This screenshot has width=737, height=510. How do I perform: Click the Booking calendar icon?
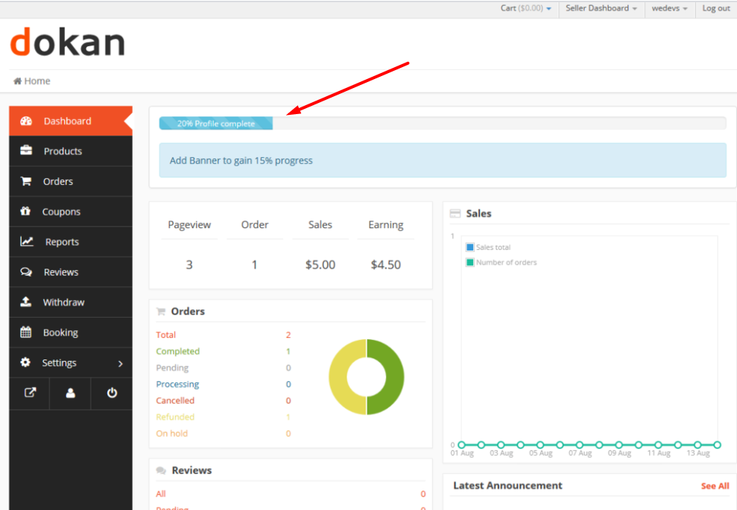(x=26, y=332)
